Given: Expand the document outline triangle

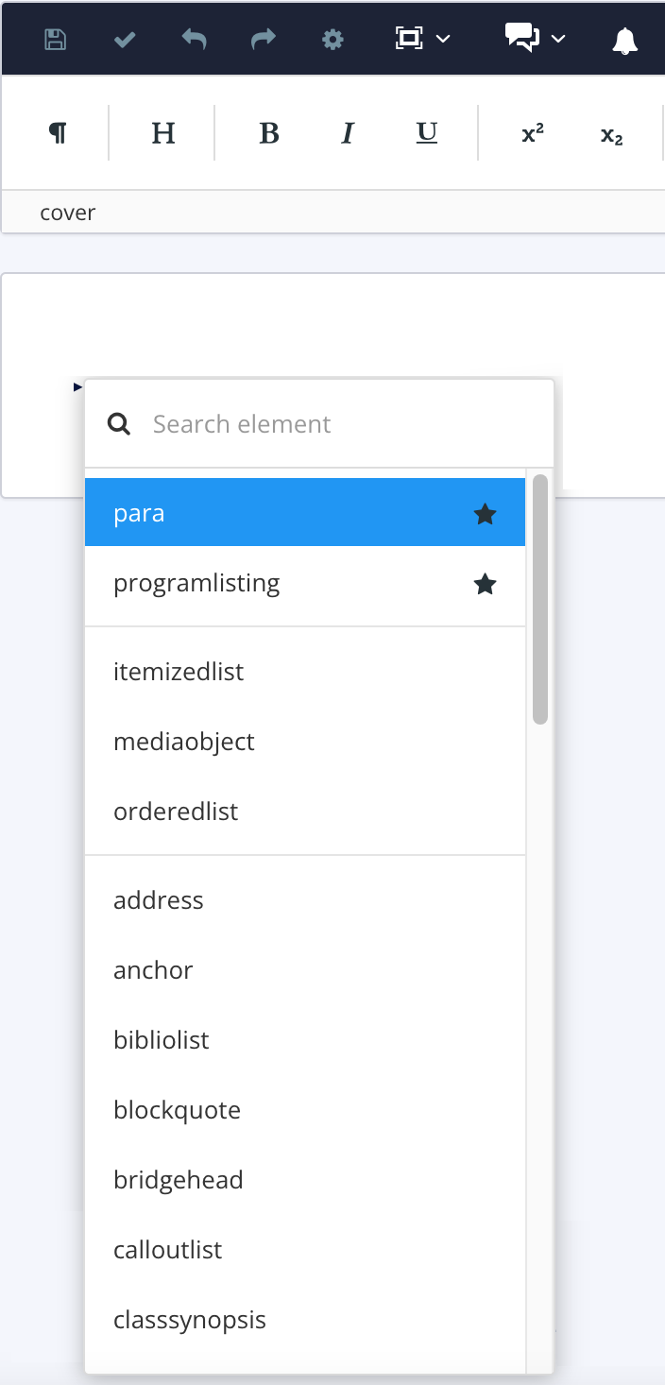Looking at the screenshot, I should 76,385.
